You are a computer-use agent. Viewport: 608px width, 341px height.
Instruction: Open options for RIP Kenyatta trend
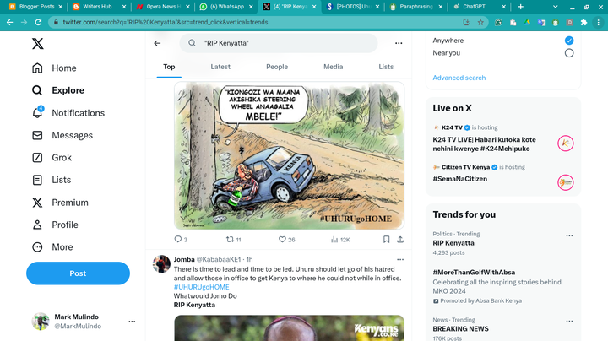[569, 235]
